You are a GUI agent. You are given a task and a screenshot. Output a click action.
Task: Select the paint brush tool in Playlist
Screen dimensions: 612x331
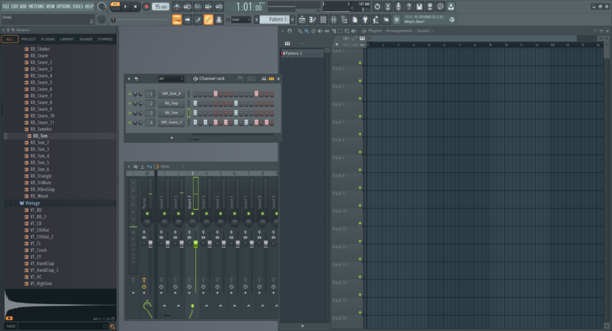click(x=307, y=31)
